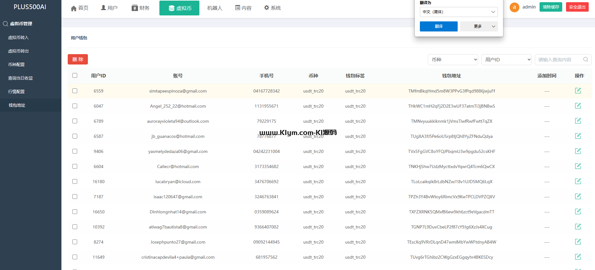Open 币种配置 in the sidebar

click(16, 65)
